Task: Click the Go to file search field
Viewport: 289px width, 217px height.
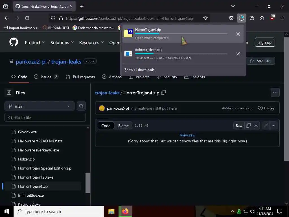Action: 45,118
